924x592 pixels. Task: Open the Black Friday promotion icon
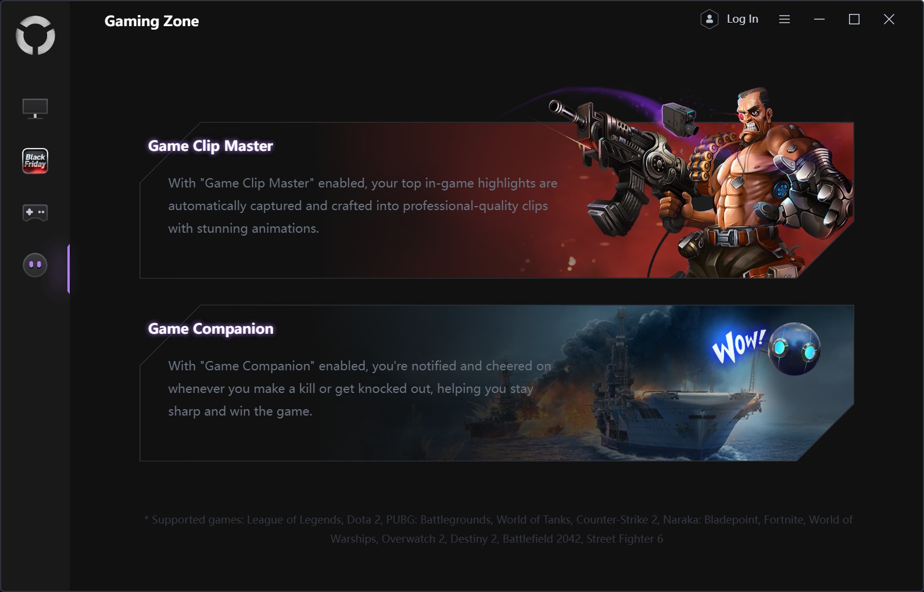click(x=35, y=161)
